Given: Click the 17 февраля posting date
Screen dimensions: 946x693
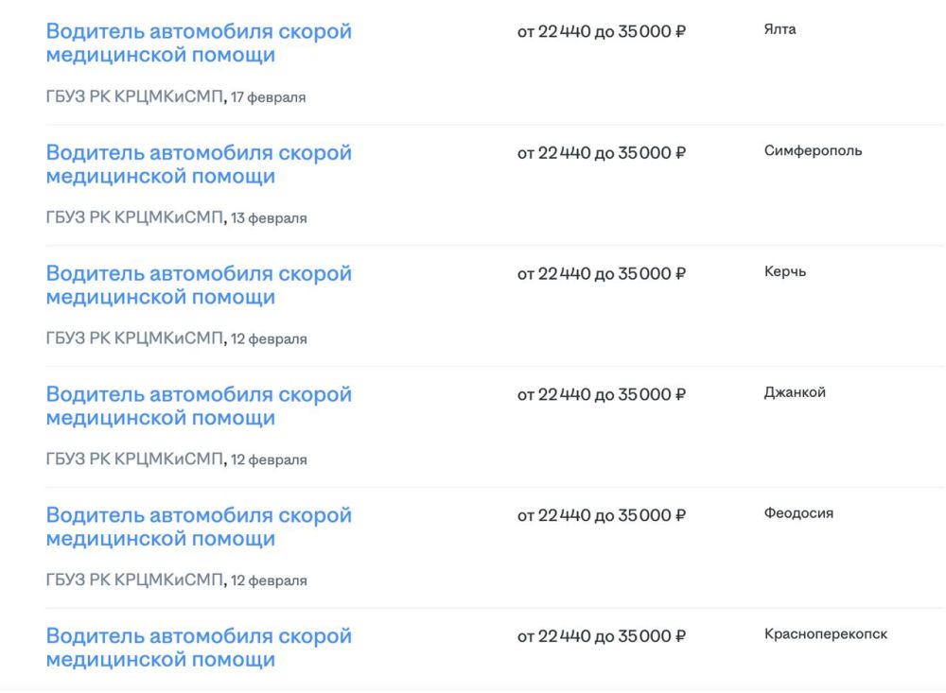Looking at the screenshot, I should [x=268, y=97].
